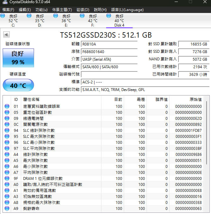The width and height of the screenshot is (211, 214).
Task: Open the 磁碟(D) menu
Action: [83, 10]
